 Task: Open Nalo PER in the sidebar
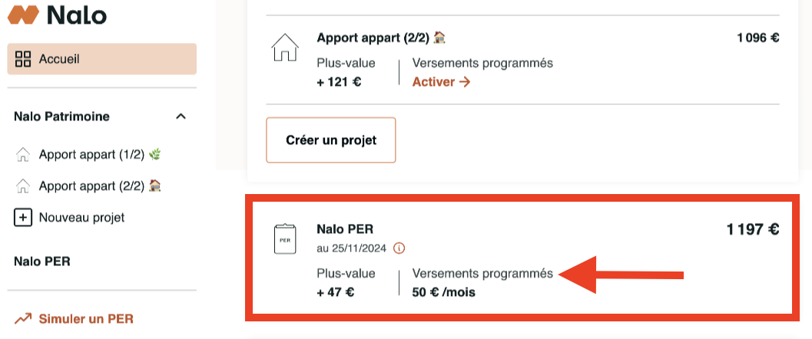coord(42,262)
